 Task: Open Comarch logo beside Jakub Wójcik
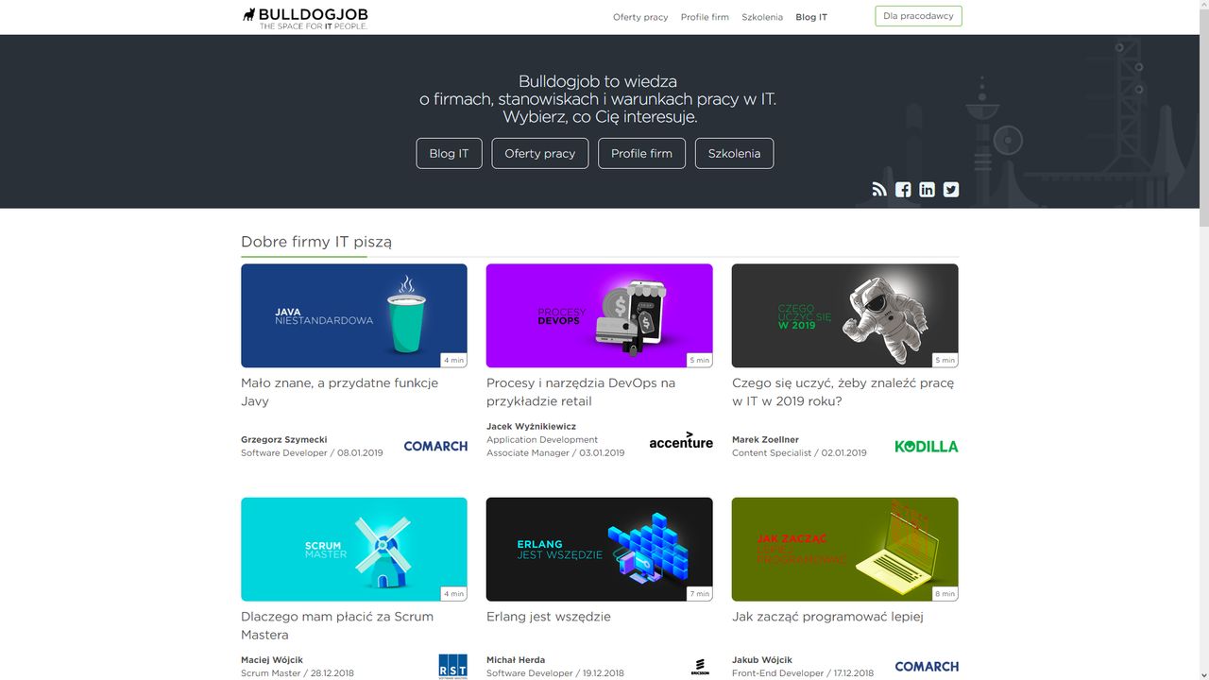(x=927, y=666)
